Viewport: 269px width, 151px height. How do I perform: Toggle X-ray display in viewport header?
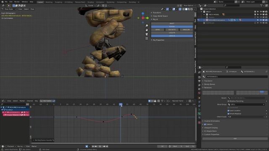(x=180, y=9)
